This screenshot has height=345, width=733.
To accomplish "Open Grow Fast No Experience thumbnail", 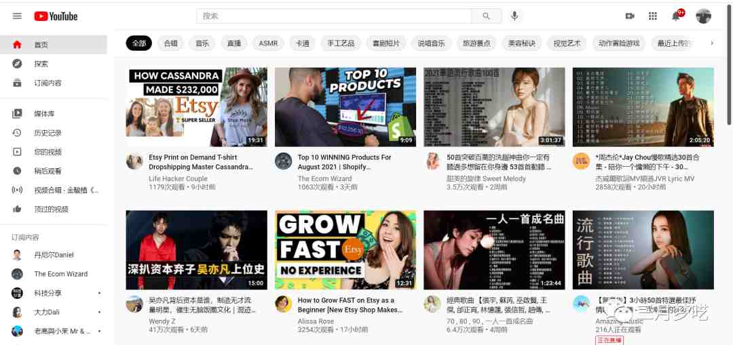I will click(x=345, y=249).
